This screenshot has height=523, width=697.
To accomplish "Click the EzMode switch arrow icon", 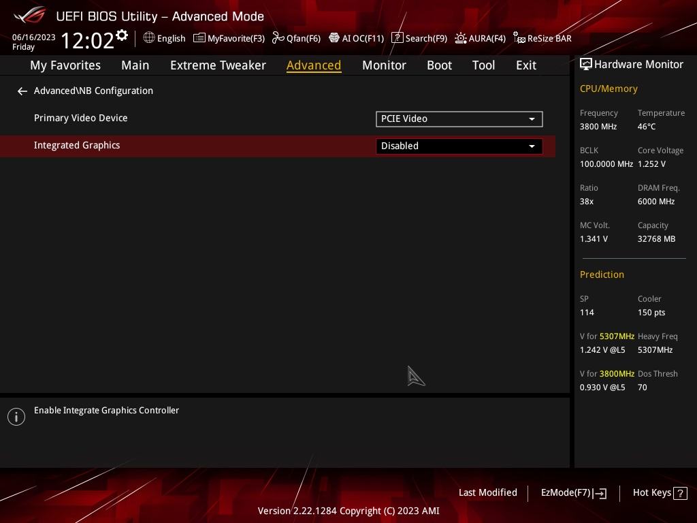I will coord(600,493).
